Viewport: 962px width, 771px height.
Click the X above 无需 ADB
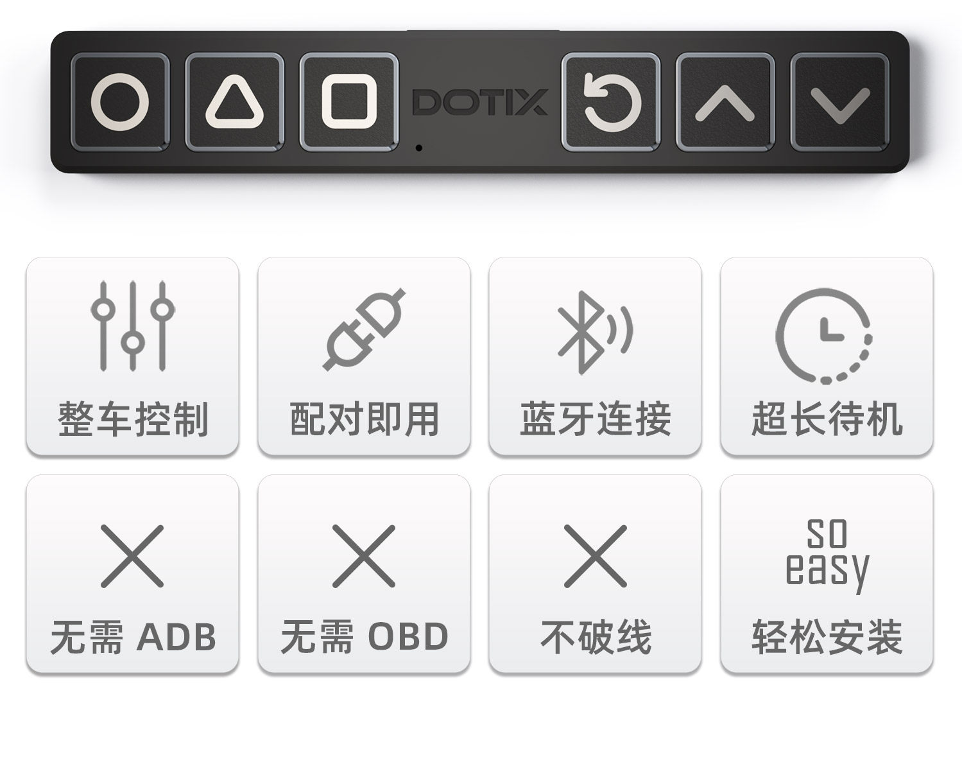click(132, 556)
